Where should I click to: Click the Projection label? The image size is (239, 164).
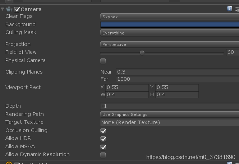tap(18, 44)
